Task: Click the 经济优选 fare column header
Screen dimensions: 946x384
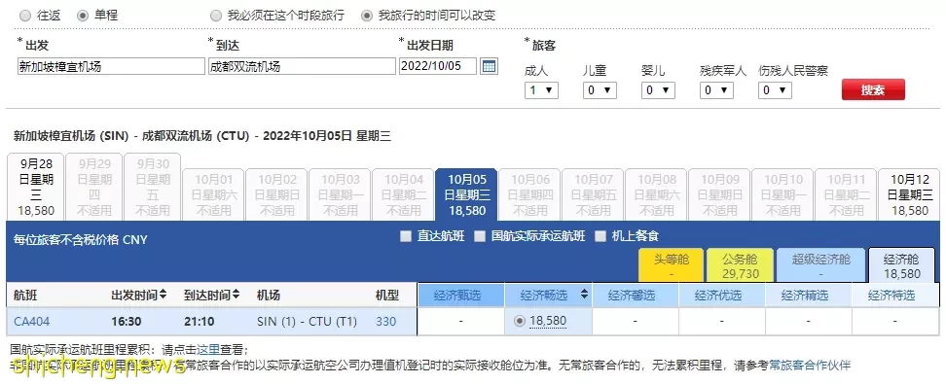Action: point(721,295)
